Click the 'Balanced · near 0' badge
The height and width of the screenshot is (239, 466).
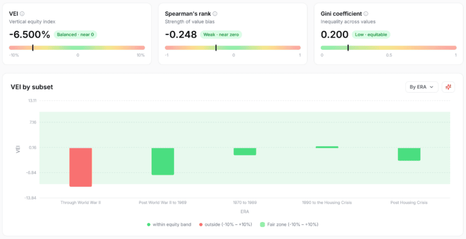[x=75, y=35]
